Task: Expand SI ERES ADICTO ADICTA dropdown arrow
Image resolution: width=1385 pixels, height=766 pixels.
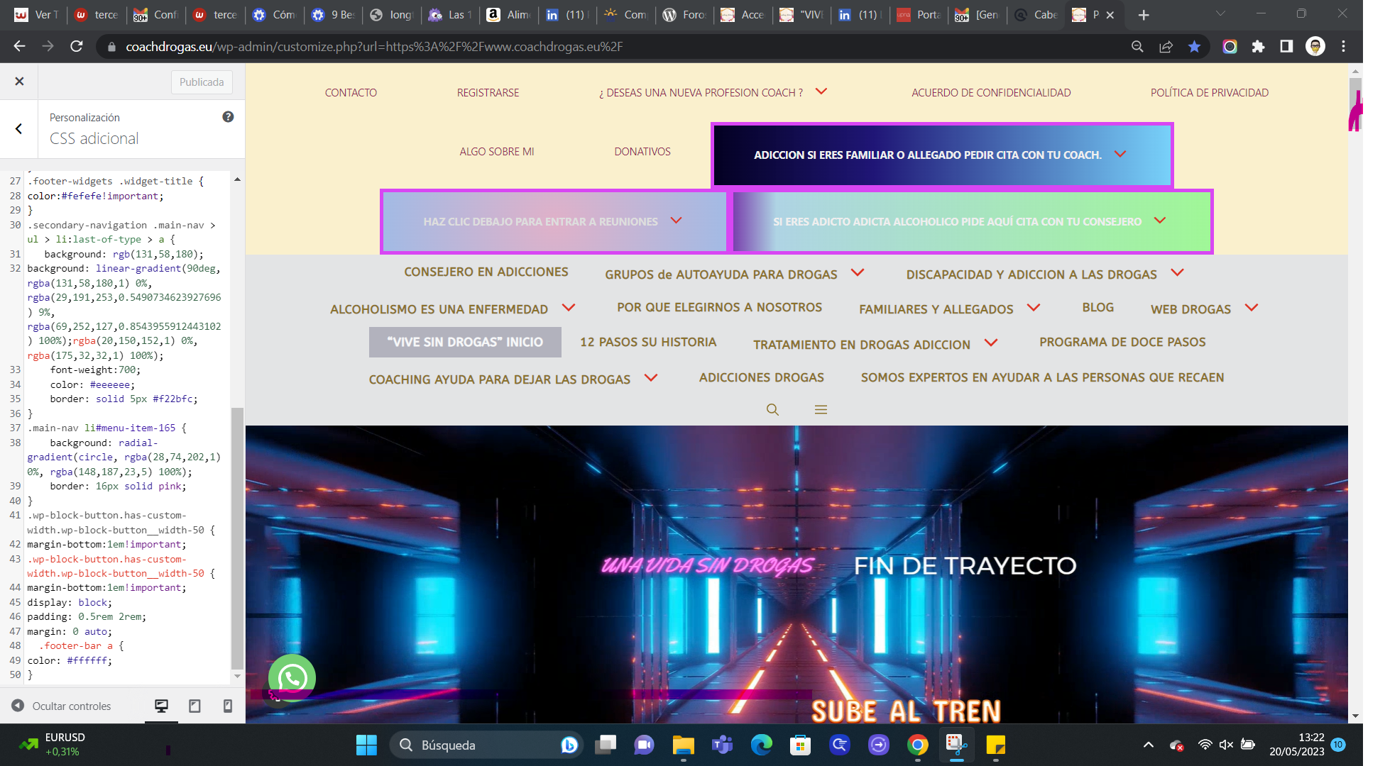Action: point(1160,221)
